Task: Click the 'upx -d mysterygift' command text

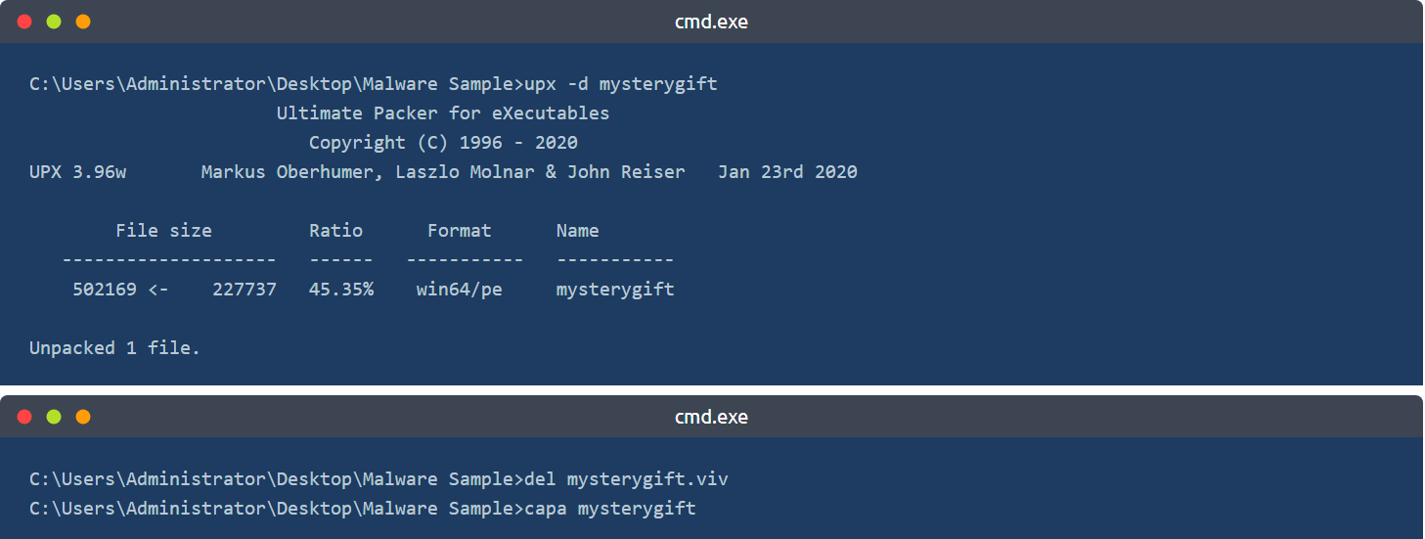Action: click(x=621, y=84)
